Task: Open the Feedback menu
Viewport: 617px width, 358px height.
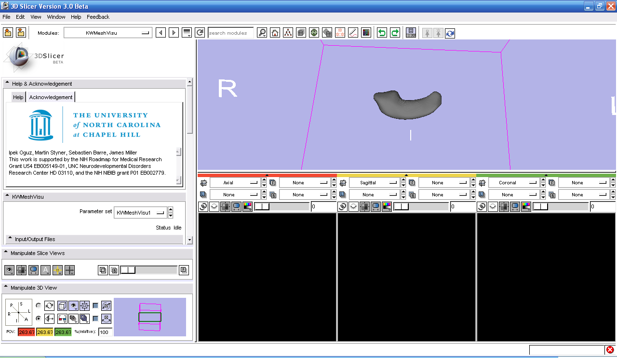Action: (x=98, y=17)
